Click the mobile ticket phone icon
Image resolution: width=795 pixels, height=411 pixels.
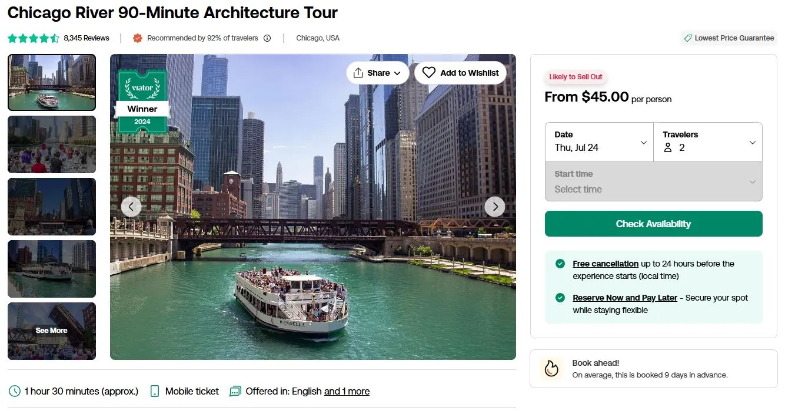tap(155, 391)
